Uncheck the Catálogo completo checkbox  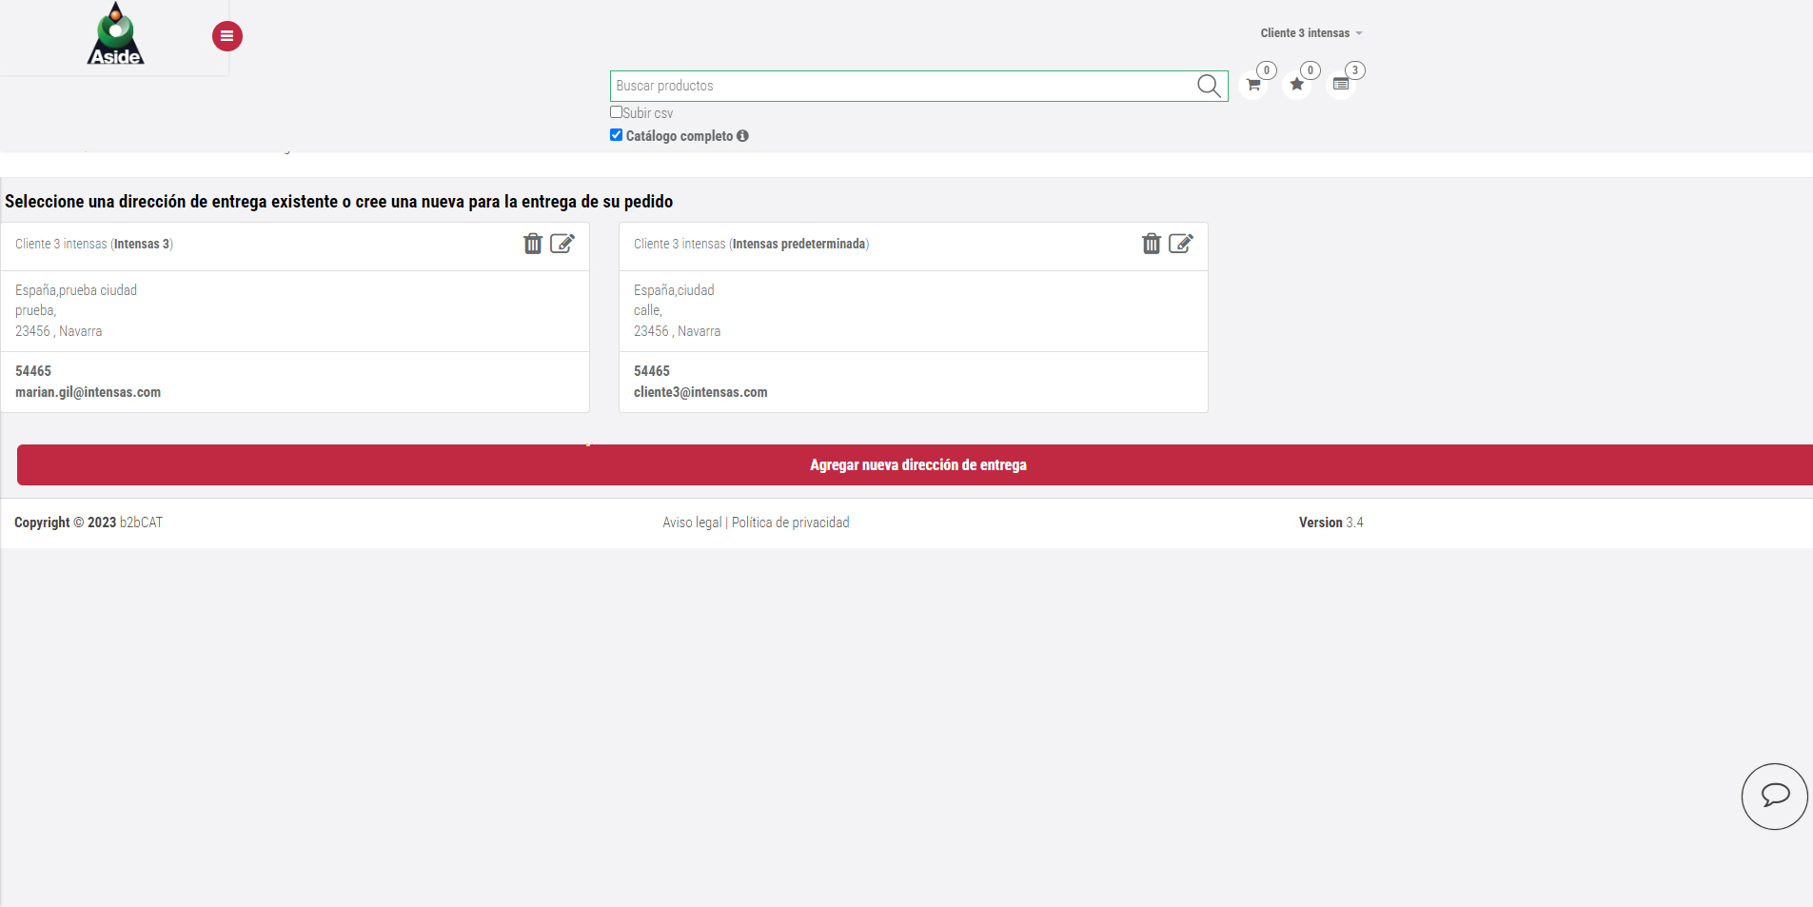[616, 135]
